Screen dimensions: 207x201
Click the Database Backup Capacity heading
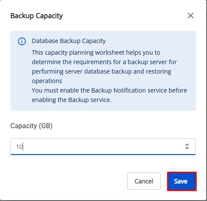tap(69, 41)
